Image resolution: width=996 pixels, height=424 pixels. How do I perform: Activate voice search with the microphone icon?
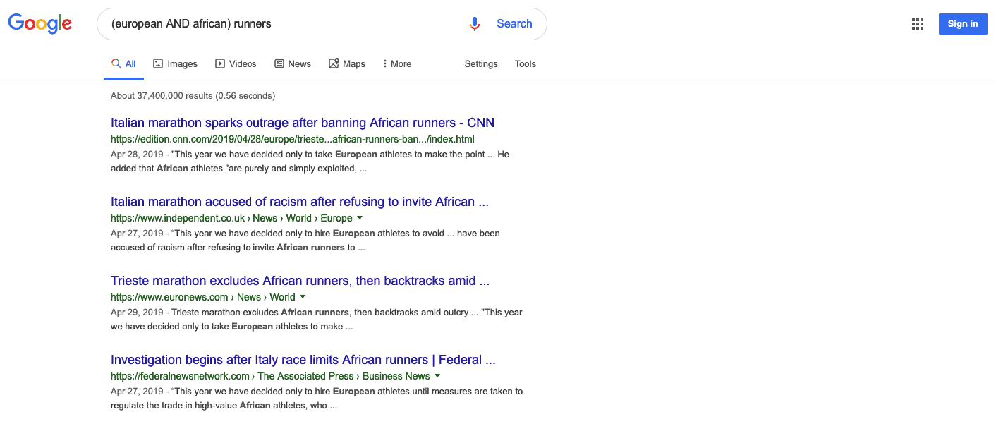(x=474, y=23)
